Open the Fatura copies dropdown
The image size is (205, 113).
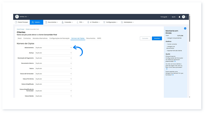(x=53, y=69)
